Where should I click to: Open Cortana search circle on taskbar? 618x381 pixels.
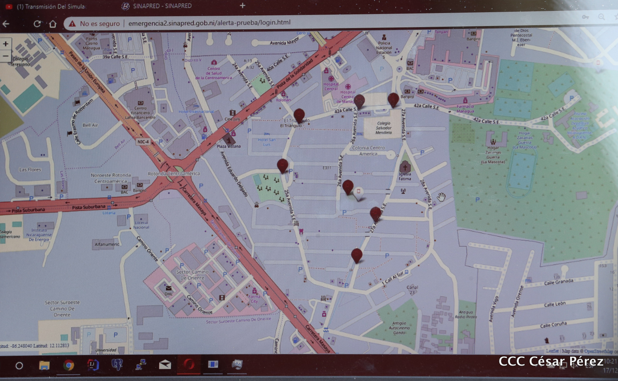(x=19, y=365)
